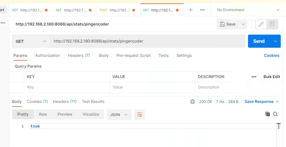This screenshot has width=286, height=147.
Task: Open query params three-dot options
Action: click(x=254, y=77)
